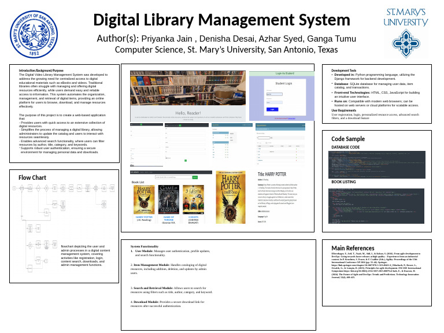This screenshot has height=333, width=444.
Task: Click the 'Developed in:' bullet
Action: click(x=375, y=76)
